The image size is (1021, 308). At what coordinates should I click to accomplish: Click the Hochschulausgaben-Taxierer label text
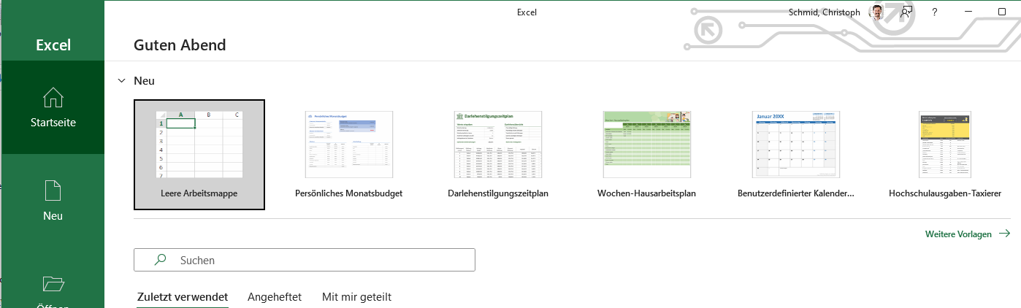coord(945,193)
